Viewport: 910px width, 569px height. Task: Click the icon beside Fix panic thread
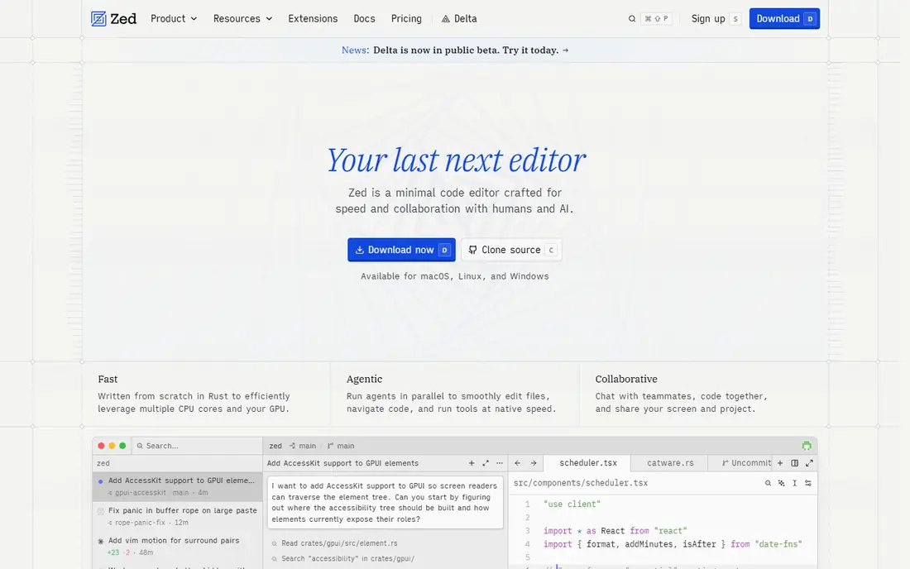coord(101,511)
